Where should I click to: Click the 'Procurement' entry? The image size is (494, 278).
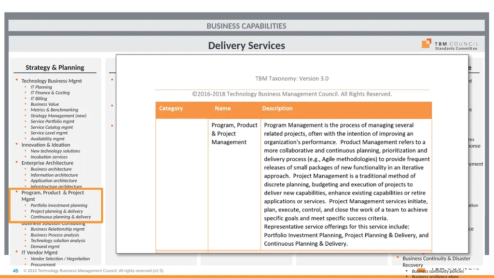click(x=43, y=264)
